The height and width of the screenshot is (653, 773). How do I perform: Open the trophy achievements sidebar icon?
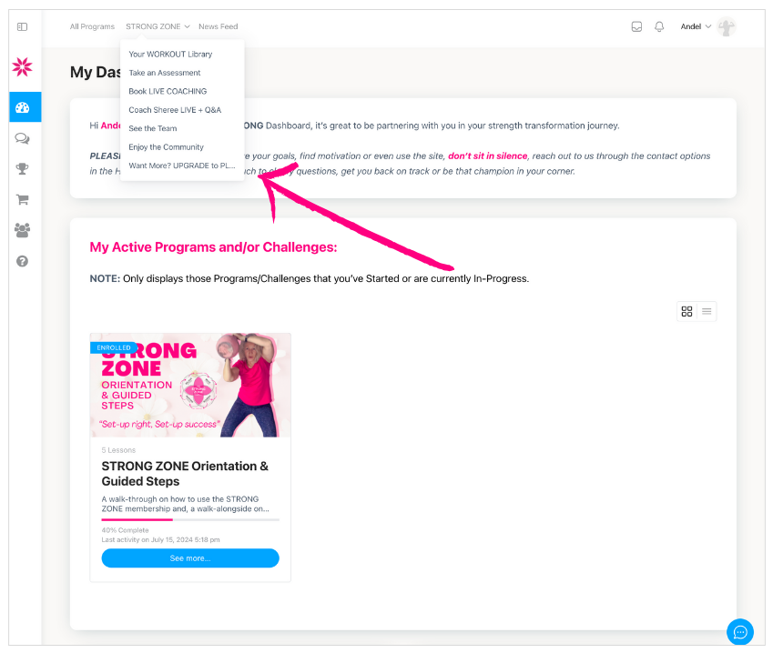click(22, 169)
